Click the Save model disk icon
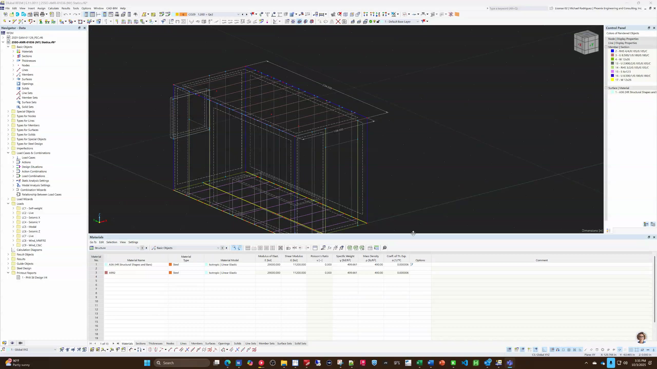 (36, 14)
